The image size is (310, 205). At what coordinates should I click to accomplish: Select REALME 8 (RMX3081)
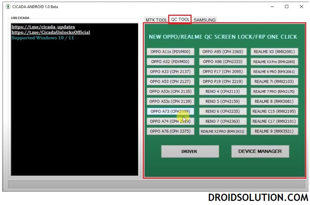[x=274, y=101]
